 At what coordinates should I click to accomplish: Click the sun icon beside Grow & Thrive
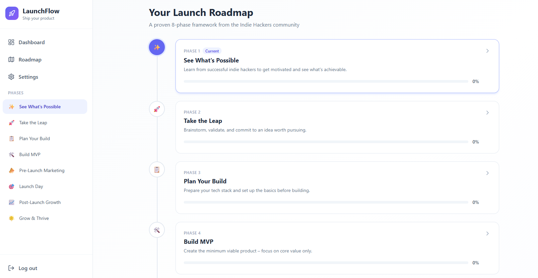coord(11,218)
